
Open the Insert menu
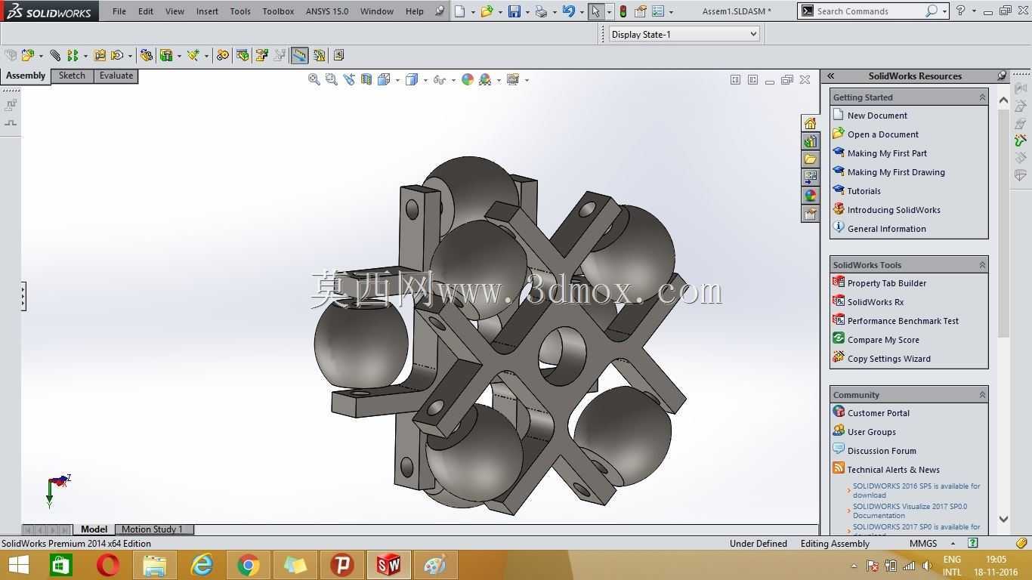[207, 11]
